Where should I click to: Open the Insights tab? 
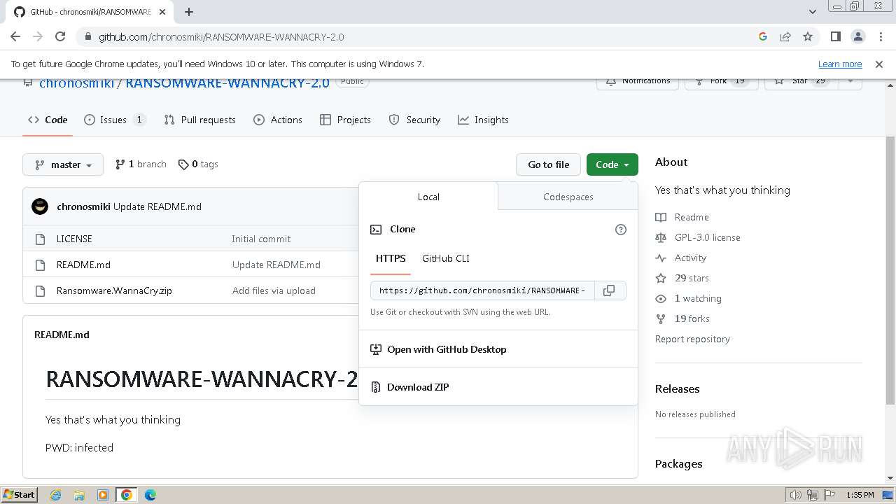(483, 120)
